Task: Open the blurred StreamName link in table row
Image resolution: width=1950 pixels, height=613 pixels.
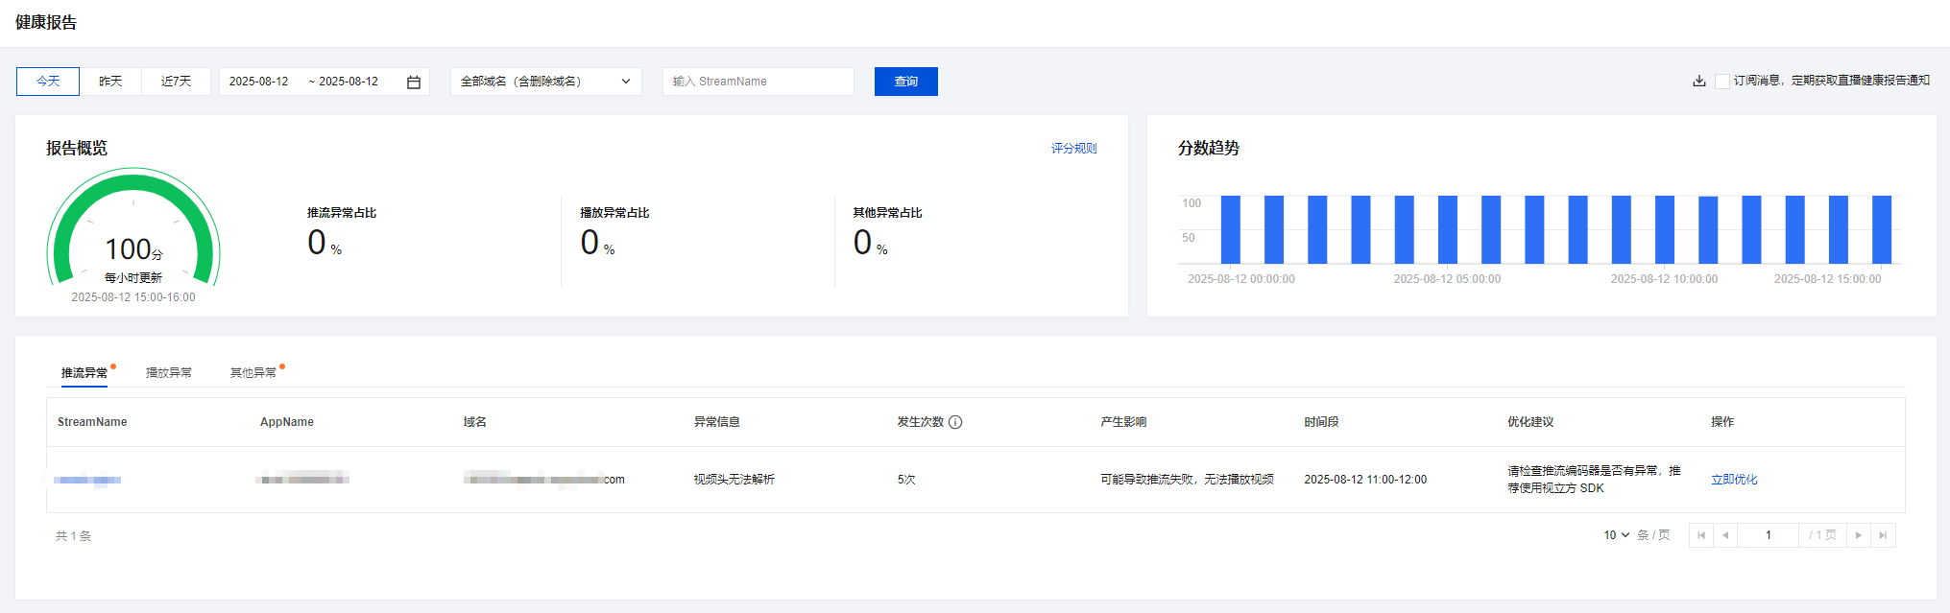Action: pyautogui.click(x=87, y=480)
